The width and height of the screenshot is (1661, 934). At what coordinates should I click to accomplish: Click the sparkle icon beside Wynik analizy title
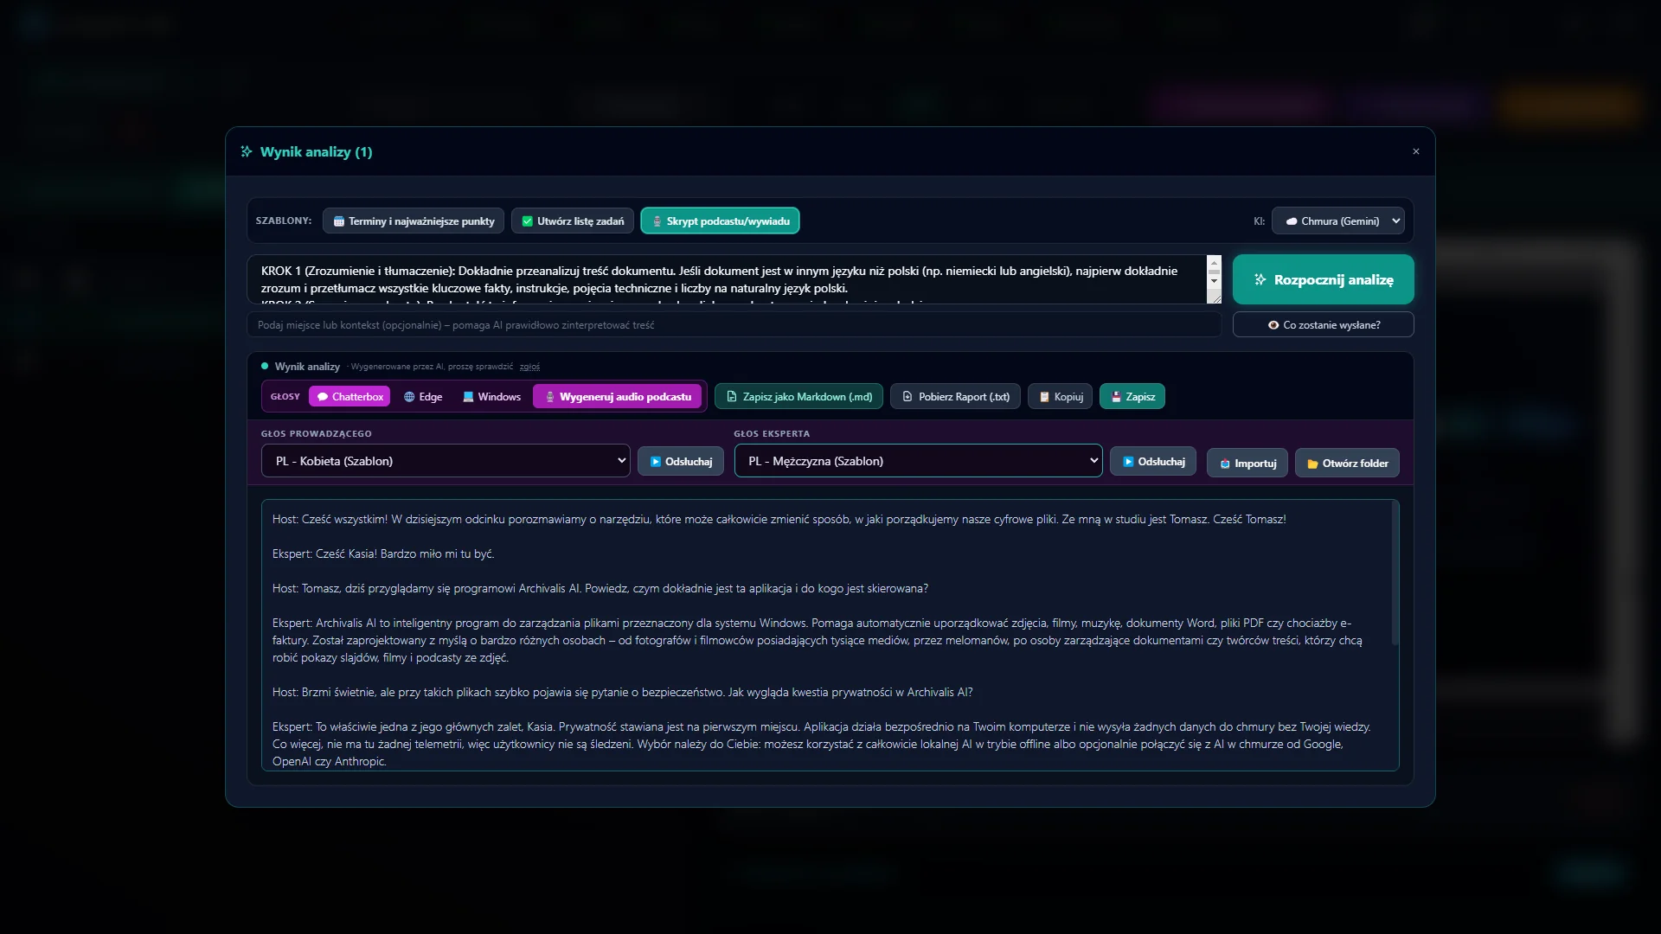pyautogui.click(x=247, y=151)
